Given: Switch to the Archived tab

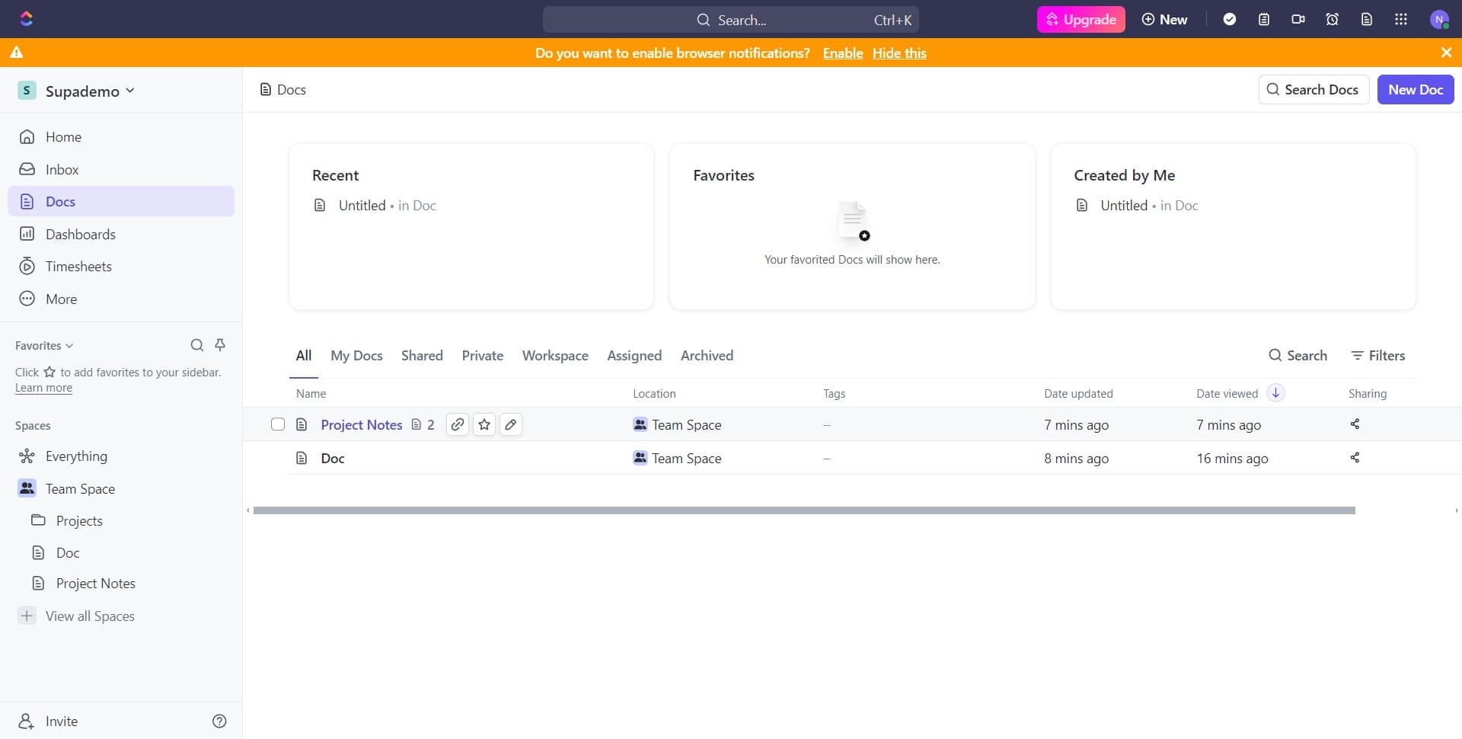Looking at the screenshot, I should pos(707,355).
